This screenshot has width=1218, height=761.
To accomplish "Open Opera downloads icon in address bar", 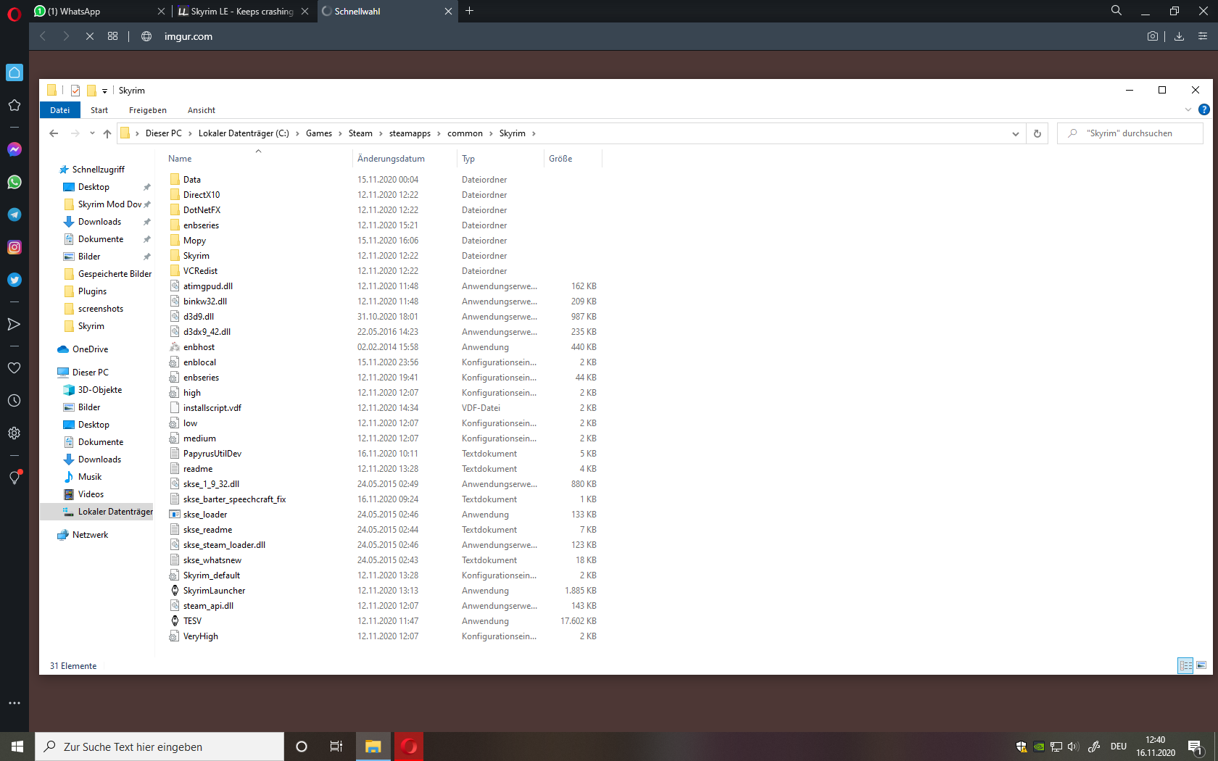I will 1180,36.
